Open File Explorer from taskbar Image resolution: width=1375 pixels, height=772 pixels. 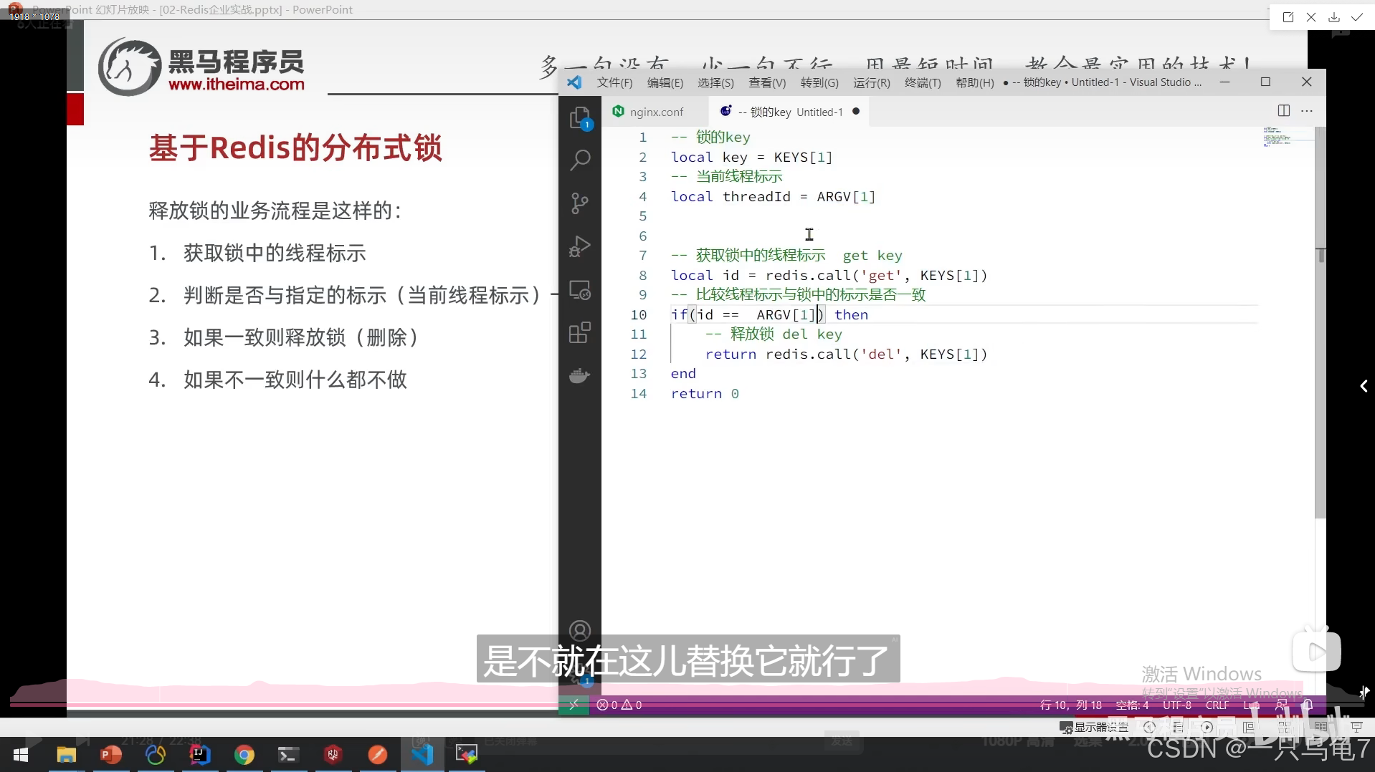[66, 755]
